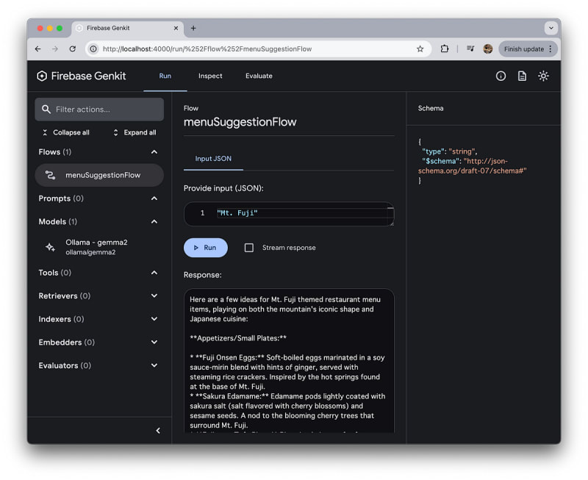This screenshot has width=588, height=480.
Task: Select the Ollama - gemma2 model
Action: click(96, 247)
